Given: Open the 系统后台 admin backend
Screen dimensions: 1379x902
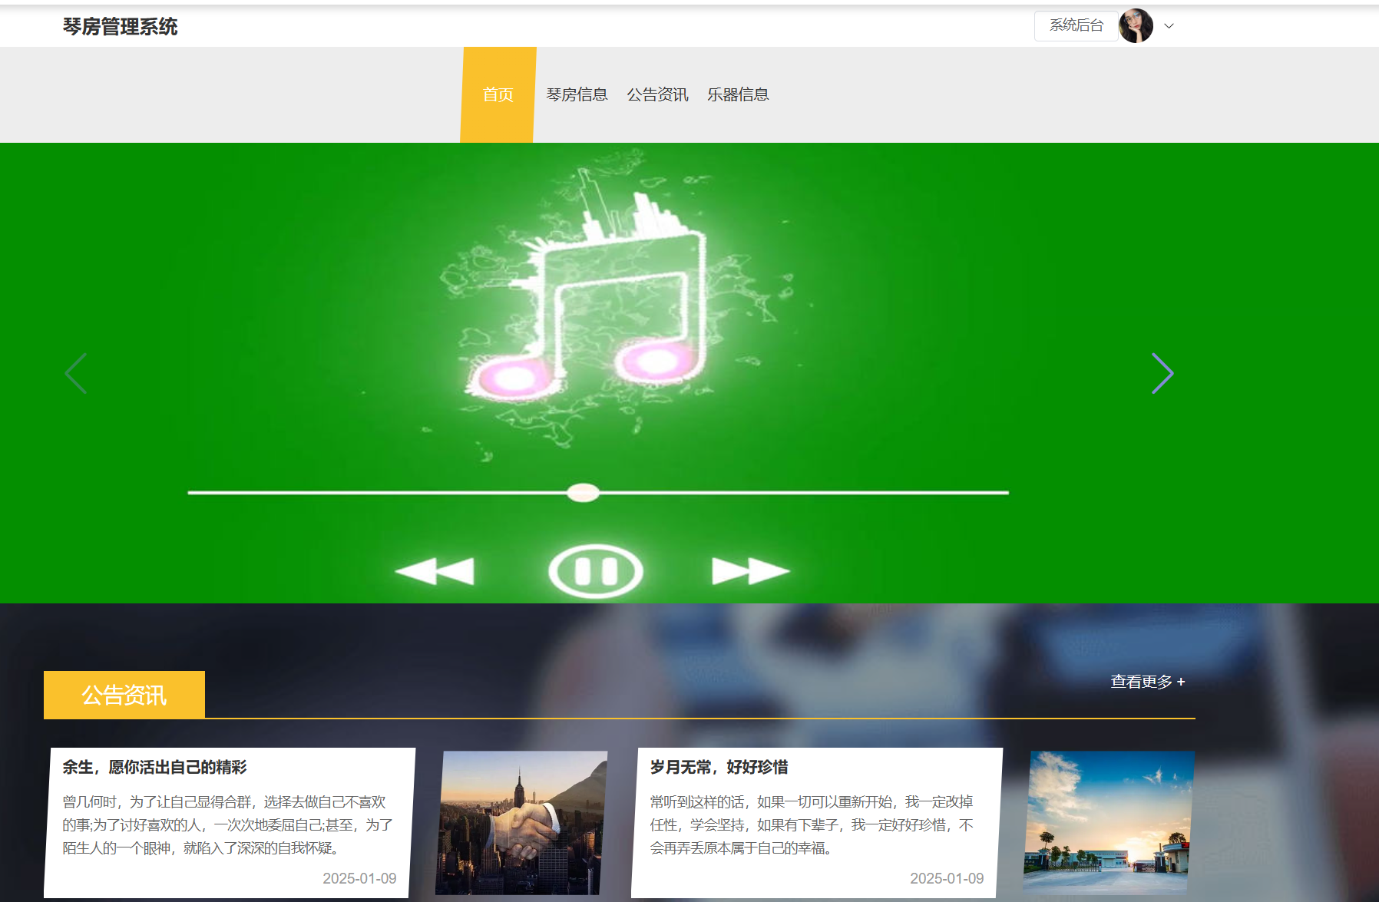Looking at the screenshot, I should (x=1076, y=25).
